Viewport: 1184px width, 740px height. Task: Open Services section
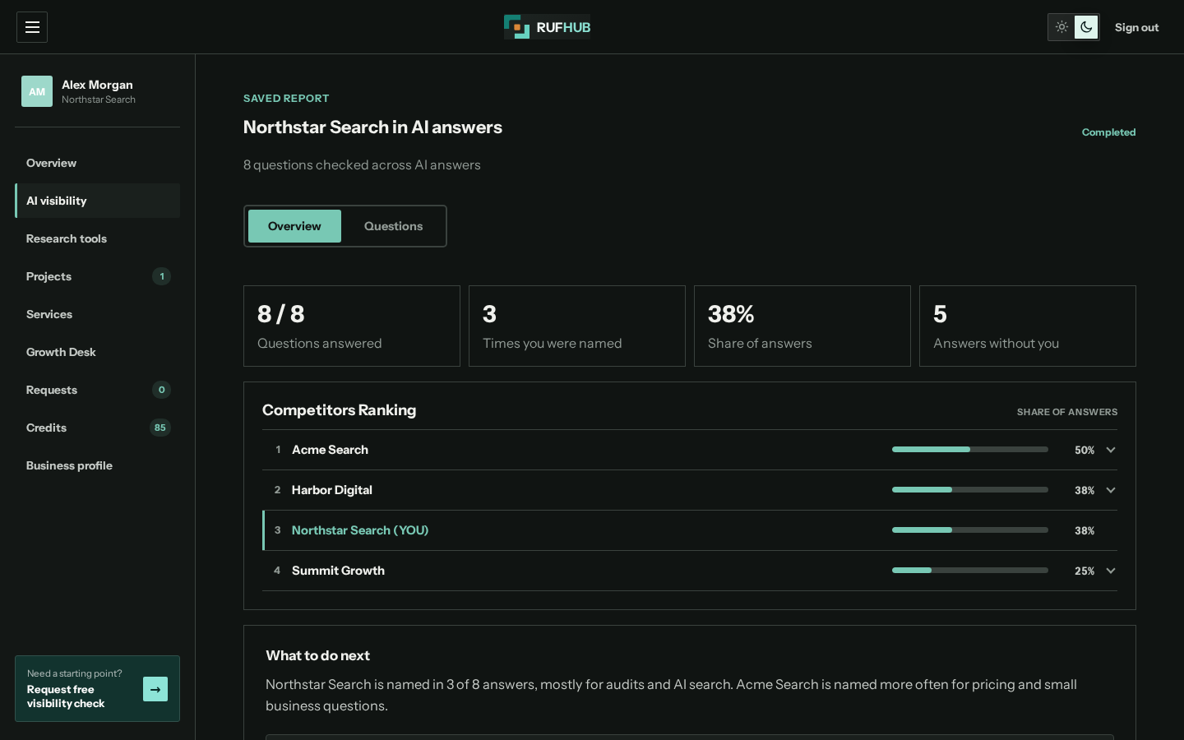97,314
